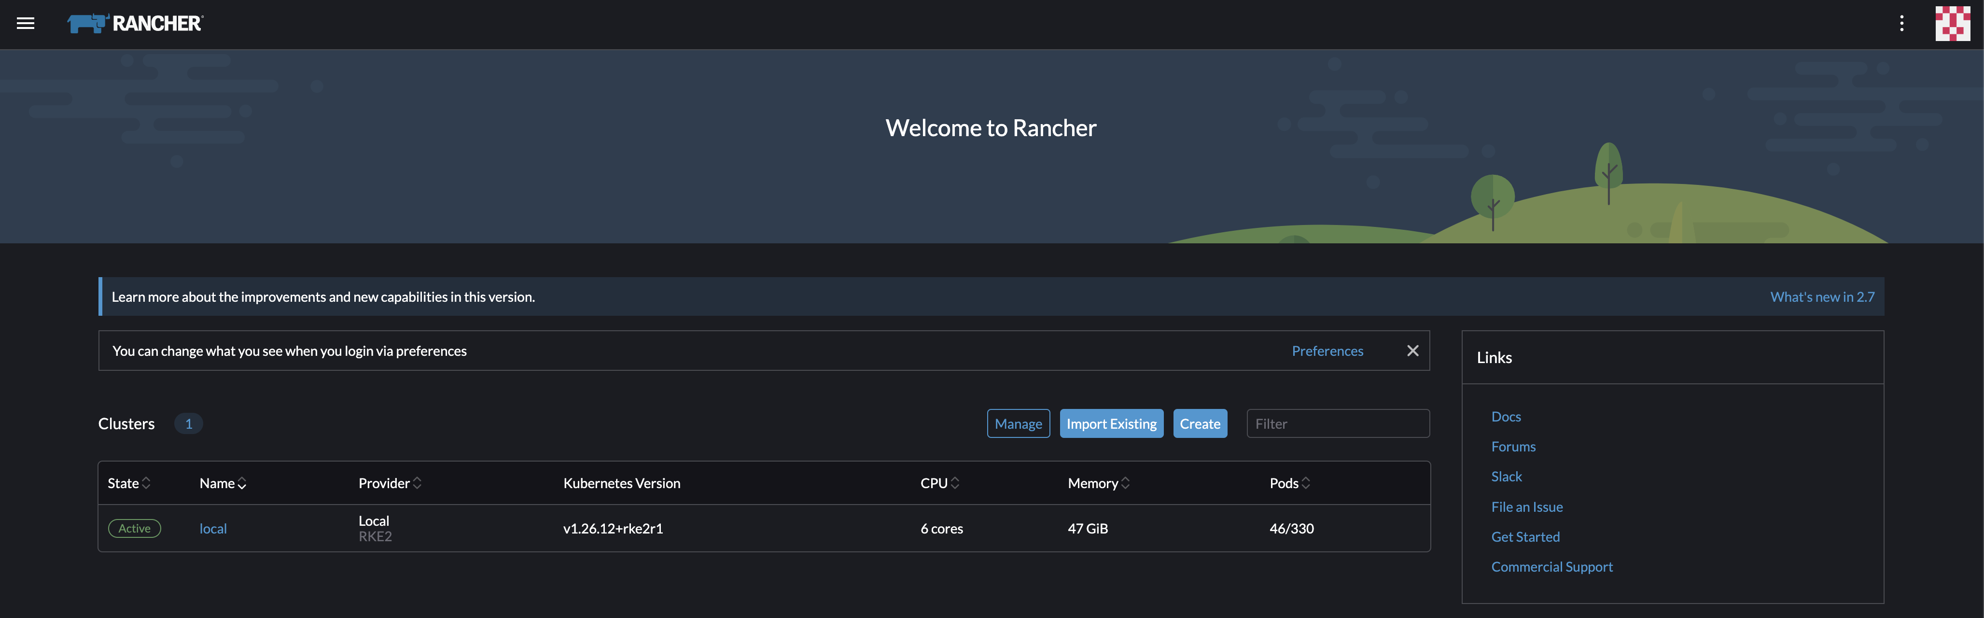
Task: Click the Rancher logo
Action: pyautogui.click(x=136, y=23)
